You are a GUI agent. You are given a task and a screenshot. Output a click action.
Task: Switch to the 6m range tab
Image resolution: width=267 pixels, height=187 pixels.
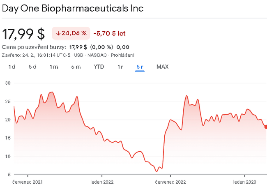coord(76,67)
